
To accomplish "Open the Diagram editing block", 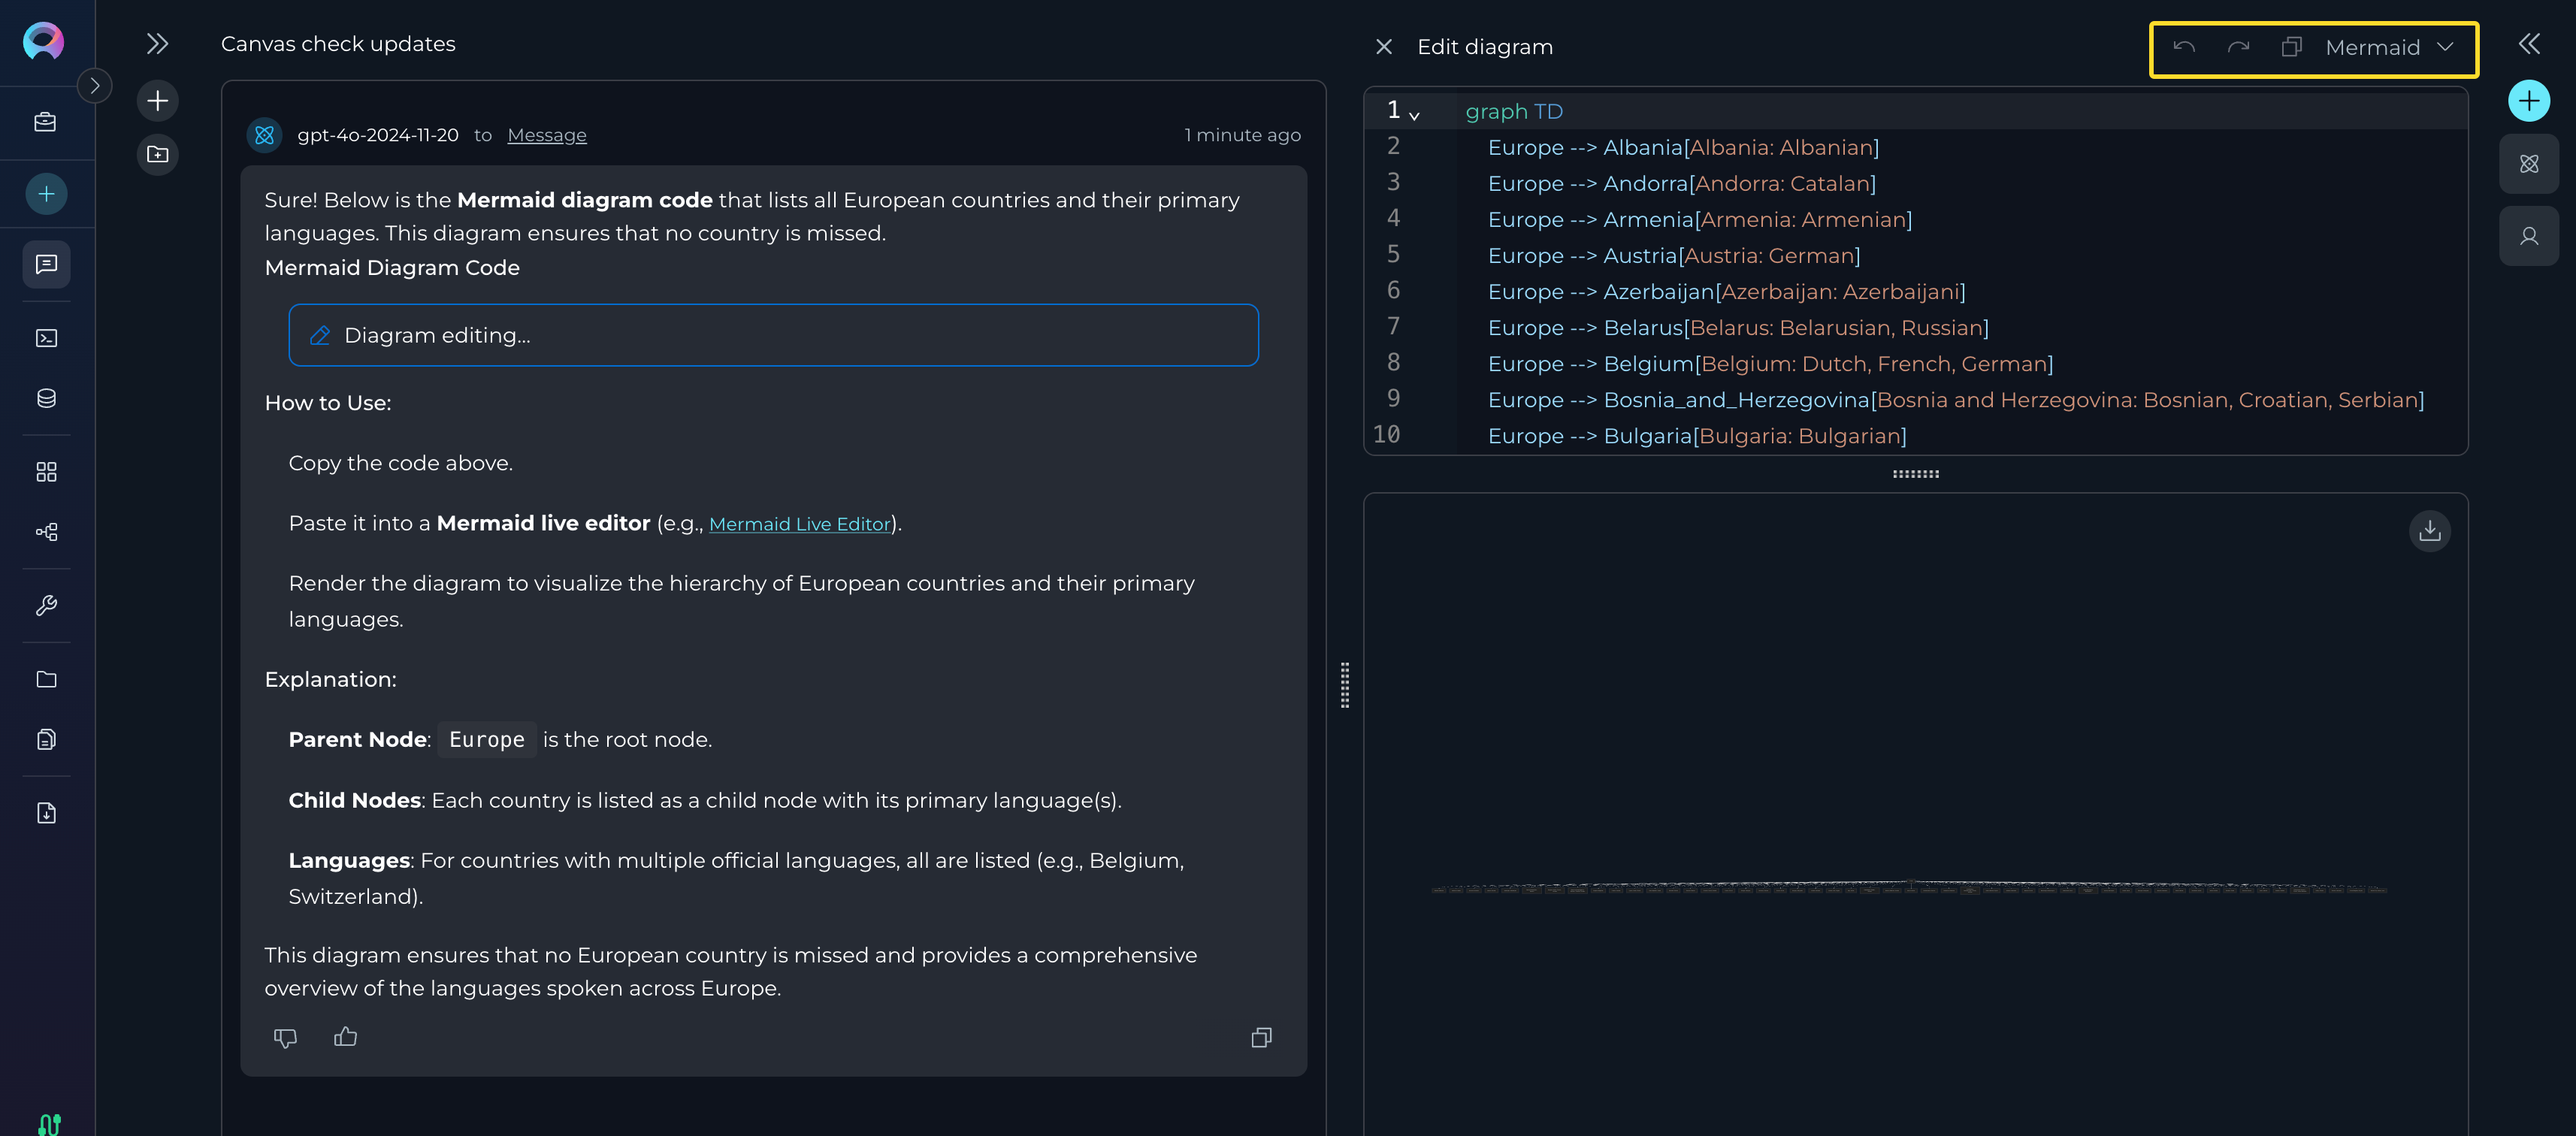I will tap(773, 335).
